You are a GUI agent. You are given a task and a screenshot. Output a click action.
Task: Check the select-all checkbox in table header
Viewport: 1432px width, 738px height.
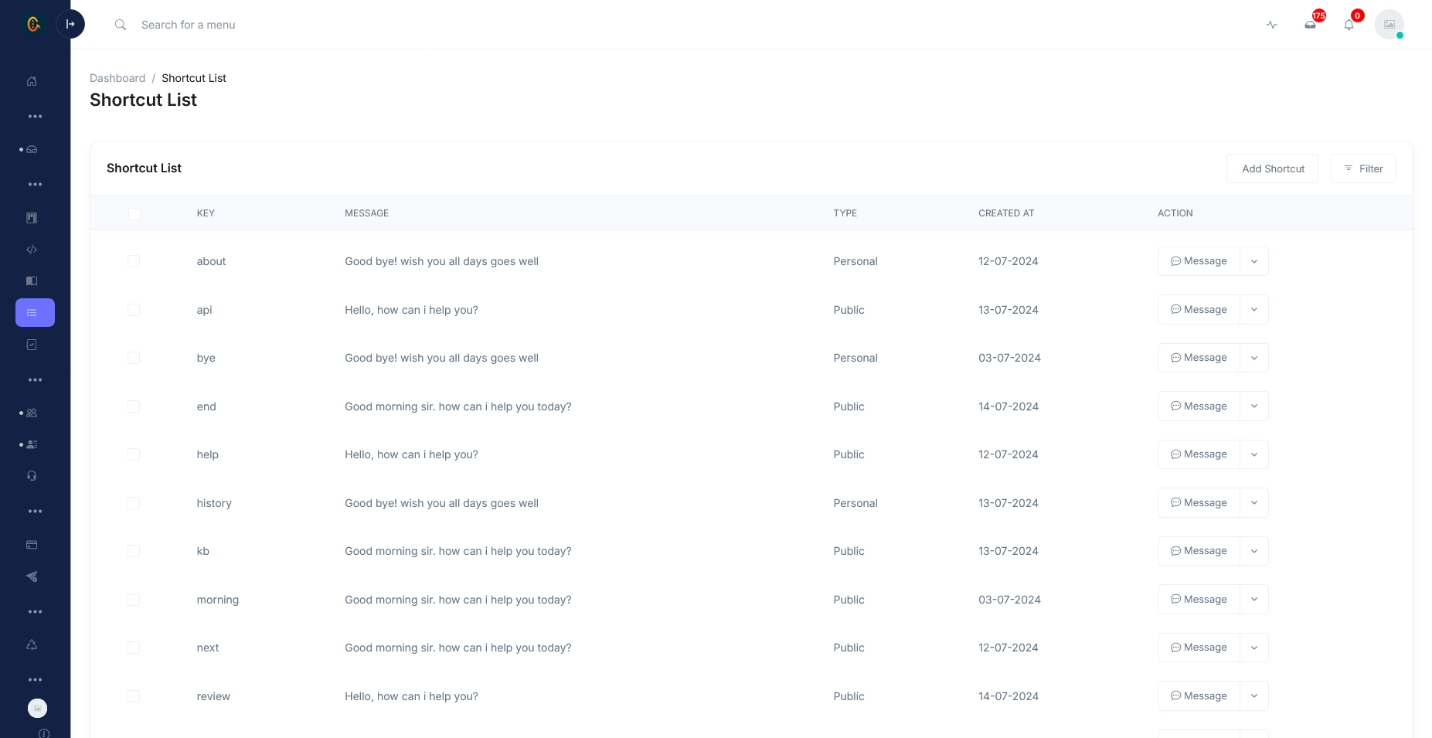(134, 213)
